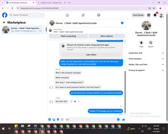
Task: Click the message "What company"
Action: [62, 77]
